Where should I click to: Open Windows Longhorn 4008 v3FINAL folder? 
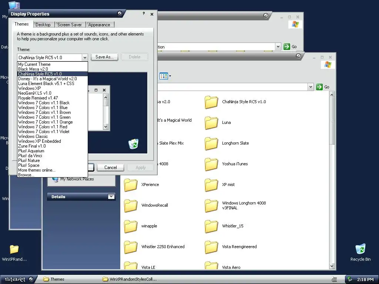[x=211, y=206]
